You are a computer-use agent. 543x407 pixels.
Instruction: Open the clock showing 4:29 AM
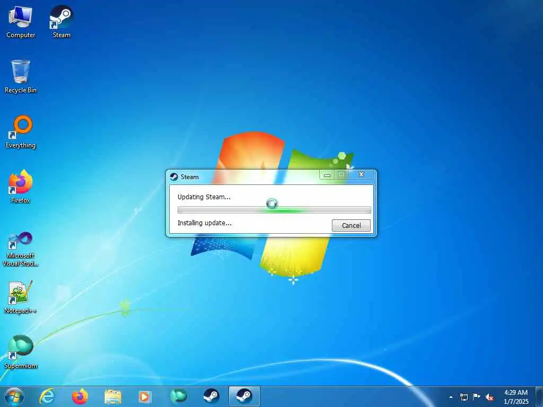[x=516, y=397]
